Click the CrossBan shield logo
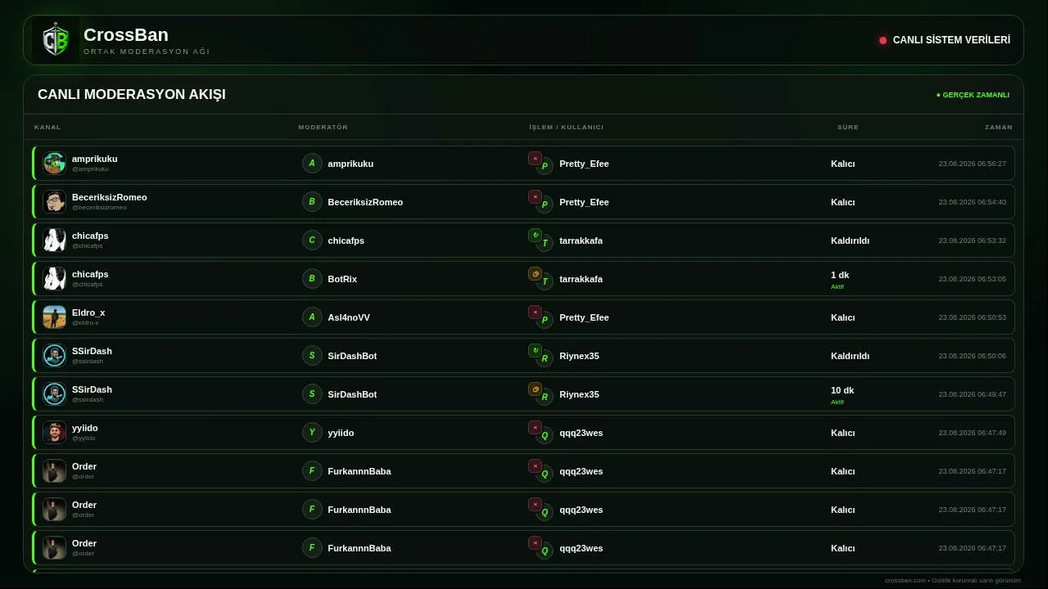 coord(56,40)
